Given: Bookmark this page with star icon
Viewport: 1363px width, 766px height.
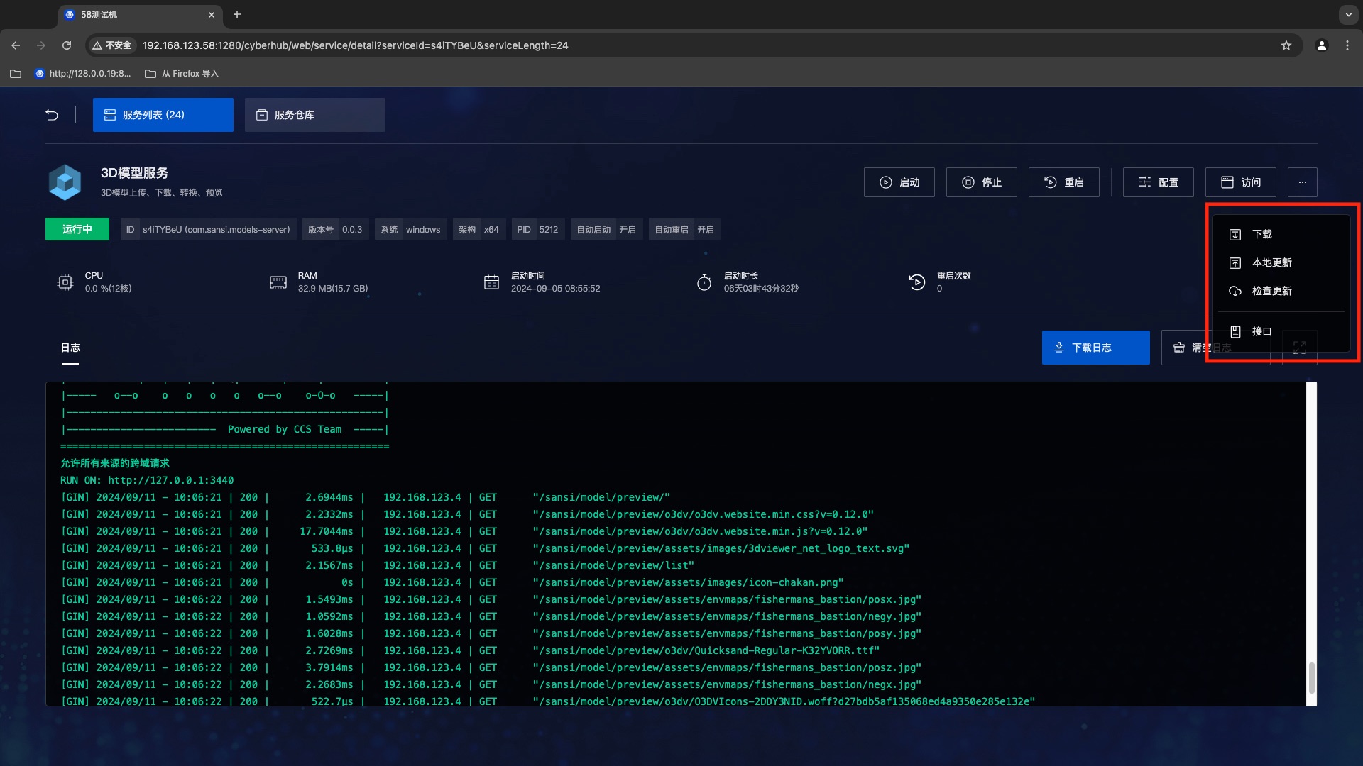Looking at the screenshot, I should pyautogui.click(x=1286, y=45).
